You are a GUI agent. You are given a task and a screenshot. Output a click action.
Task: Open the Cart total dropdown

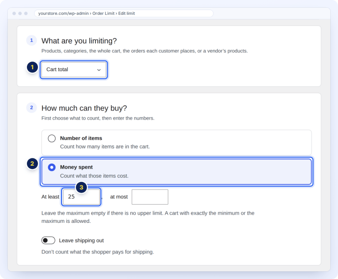click(x=74, y=70)
